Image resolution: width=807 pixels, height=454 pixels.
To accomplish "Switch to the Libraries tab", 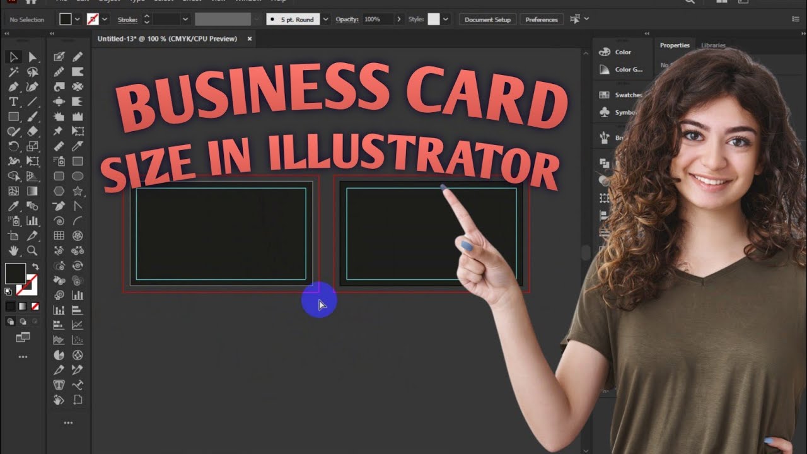I will (713, 45).
